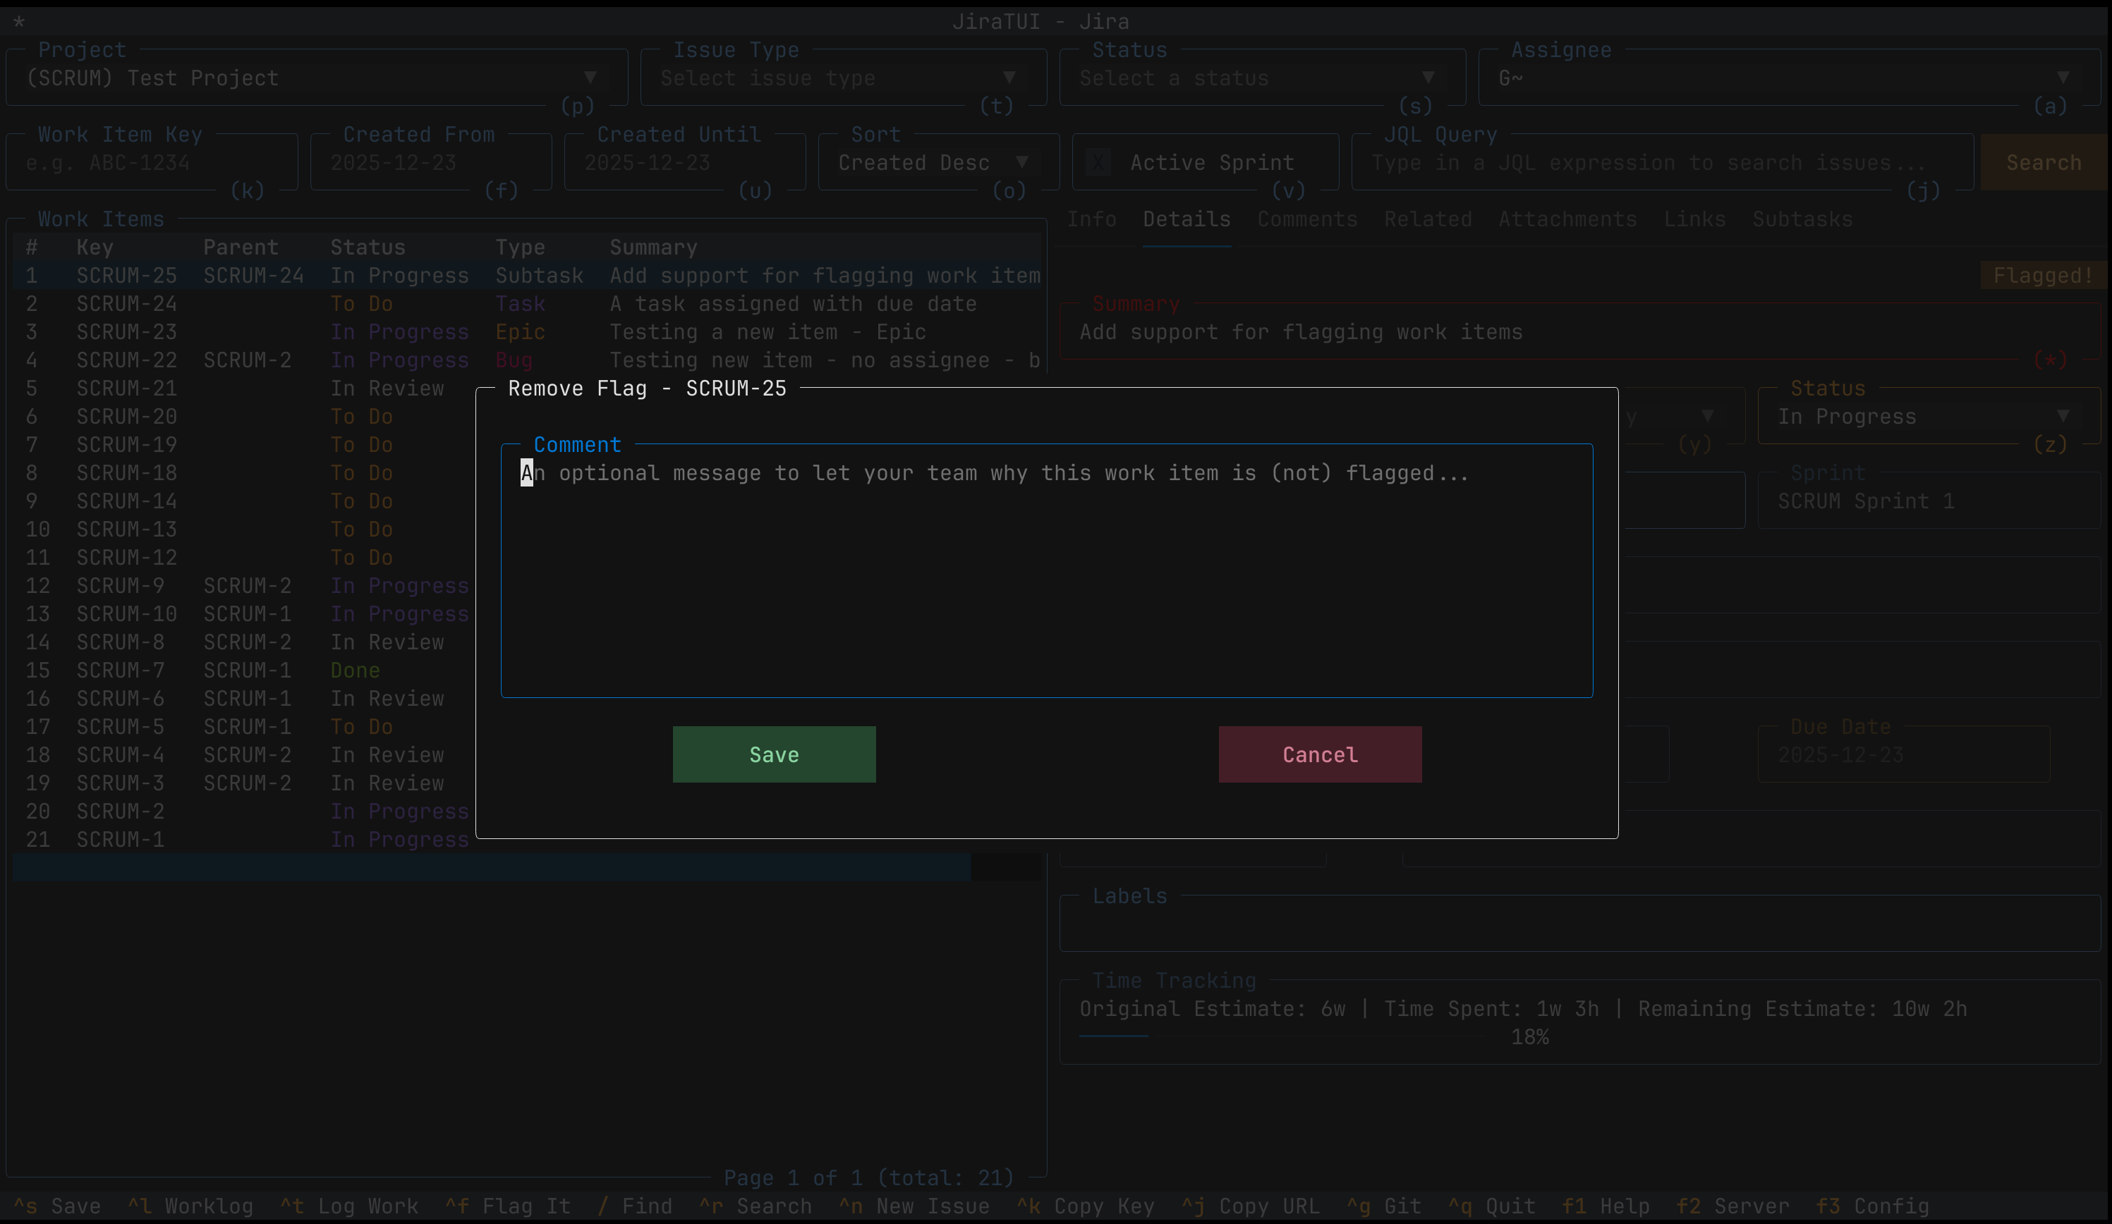Focus the Created Until date field

pyautogui.click(x=686, y=163)
